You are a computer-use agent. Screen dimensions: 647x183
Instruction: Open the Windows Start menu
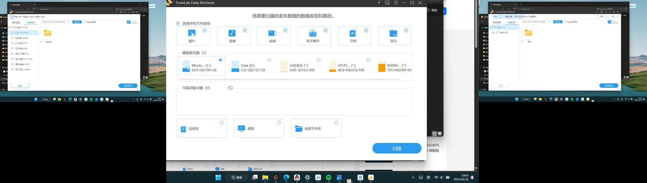[218, 177]
